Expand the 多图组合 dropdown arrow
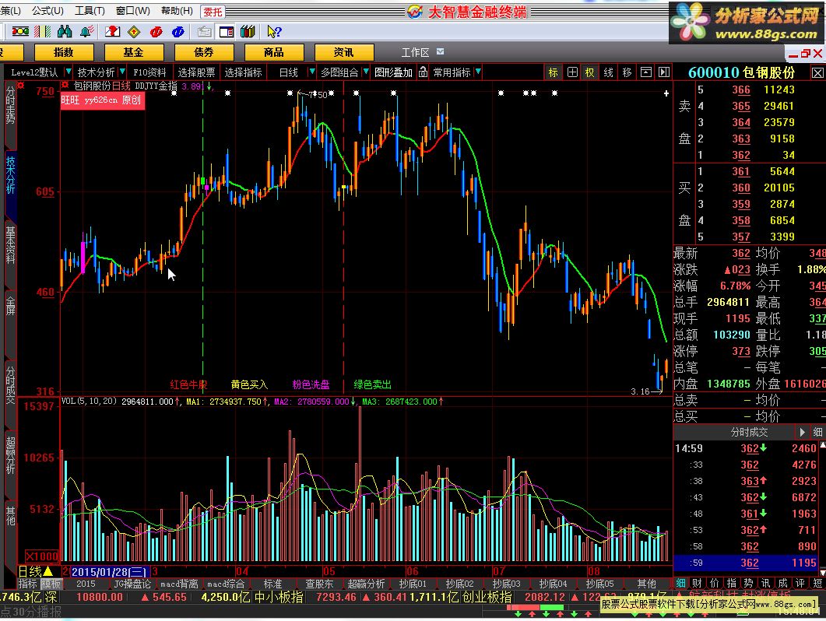Screen dimensions: 826x621 click(x=366, y=72)
